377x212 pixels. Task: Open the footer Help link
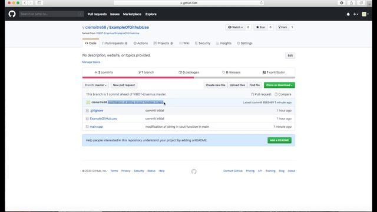tap(161, 171)
